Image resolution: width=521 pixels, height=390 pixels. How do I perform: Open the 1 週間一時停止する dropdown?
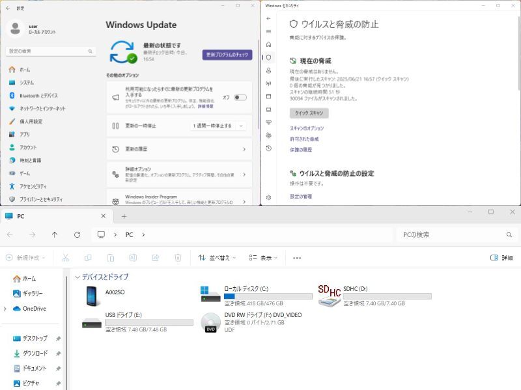click(x=218, y=126)
